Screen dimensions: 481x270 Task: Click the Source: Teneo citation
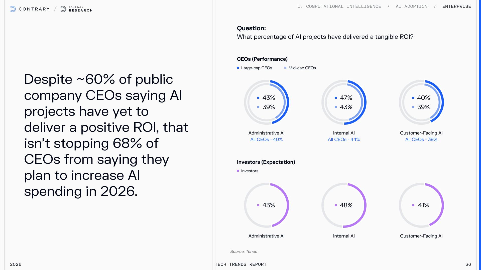click(244, 251)
